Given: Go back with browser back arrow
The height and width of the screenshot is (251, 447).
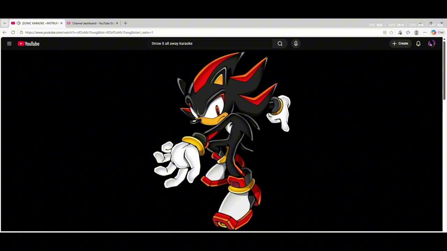Looking at the screenshot, I should pos(5,32).
